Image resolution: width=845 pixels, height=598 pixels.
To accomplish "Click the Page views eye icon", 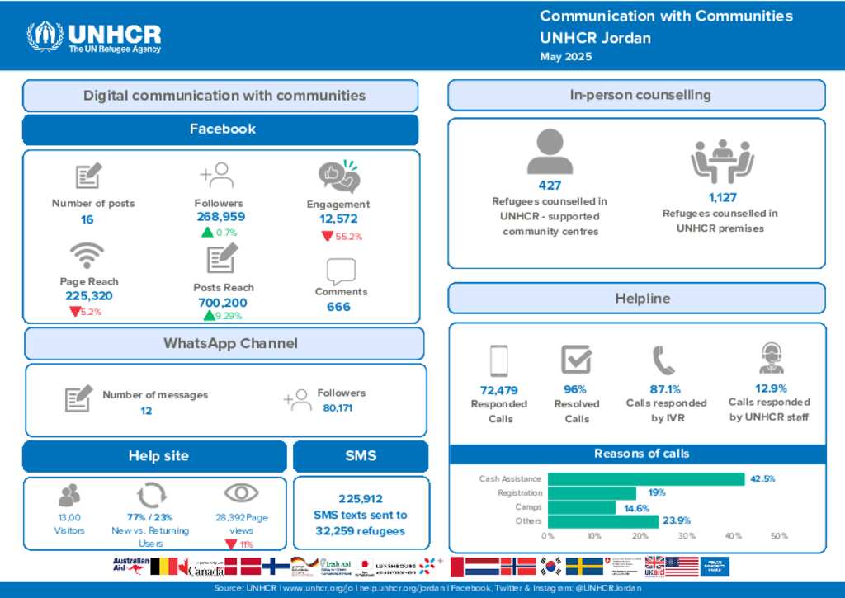I will (242, 492).
